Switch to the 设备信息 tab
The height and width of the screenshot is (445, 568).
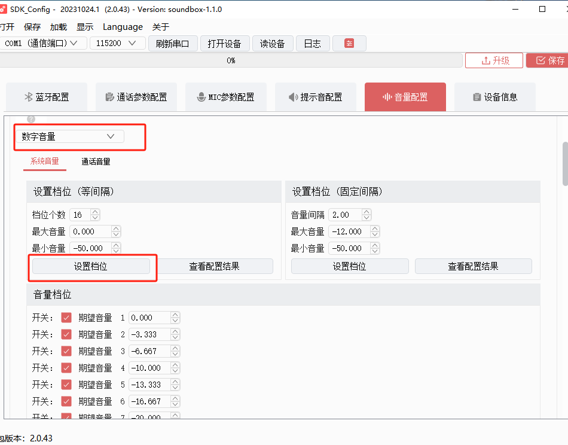pos(495,97)
